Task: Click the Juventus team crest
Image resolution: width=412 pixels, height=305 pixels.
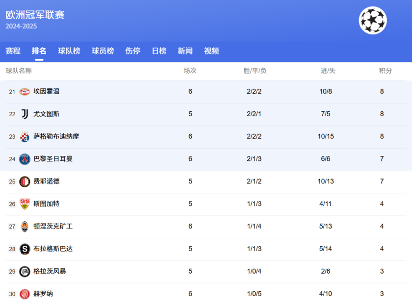Action: [25, 114]
